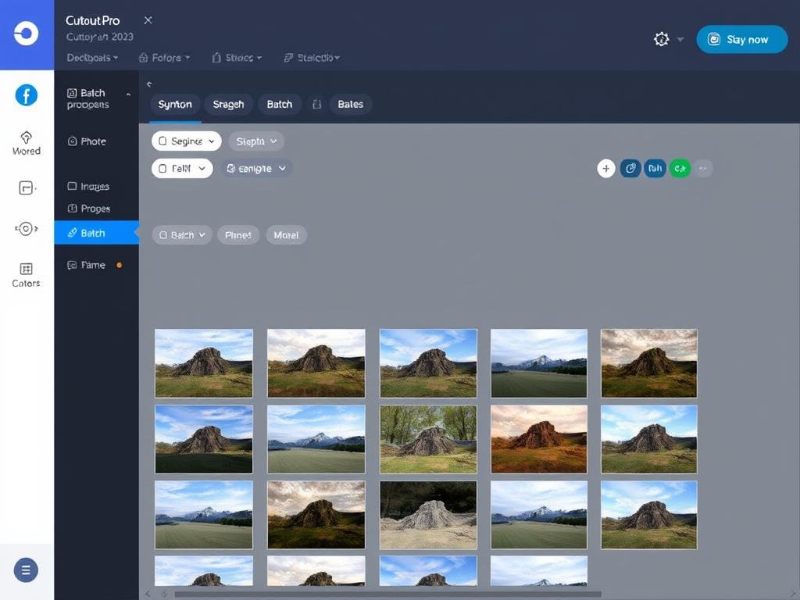Viewport: 800px width, 600px height.
Task: Toggle the checkbox in the gray Batch pill
Action: click(x=163, y=235)
